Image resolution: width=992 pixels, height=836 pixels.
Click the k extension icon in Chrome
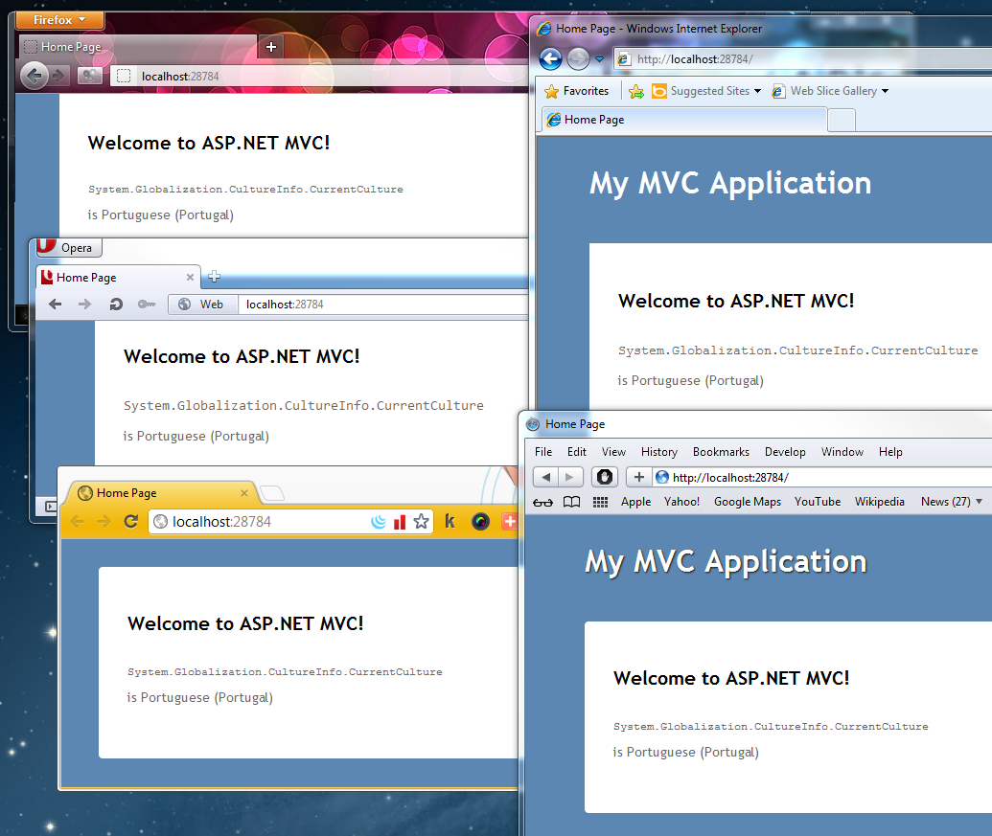tap(450, 521)
